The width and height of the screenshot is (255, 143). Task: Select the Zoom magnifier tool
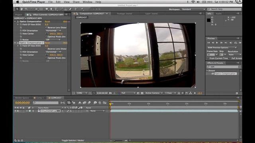[x=26, y=9]
